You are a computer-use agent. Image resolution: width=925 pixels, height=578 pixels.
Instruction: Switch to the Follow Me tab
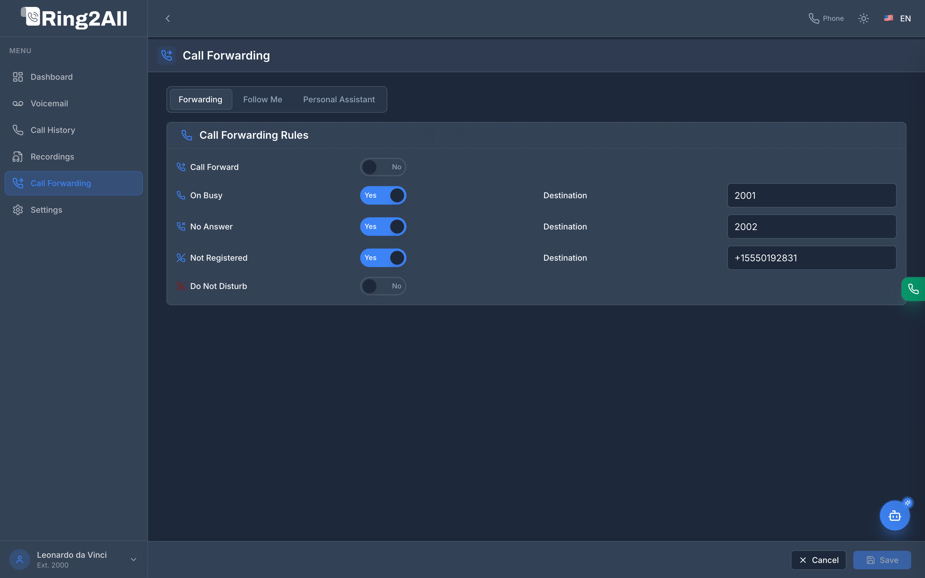pyautogui.click(x=262, y=99)
